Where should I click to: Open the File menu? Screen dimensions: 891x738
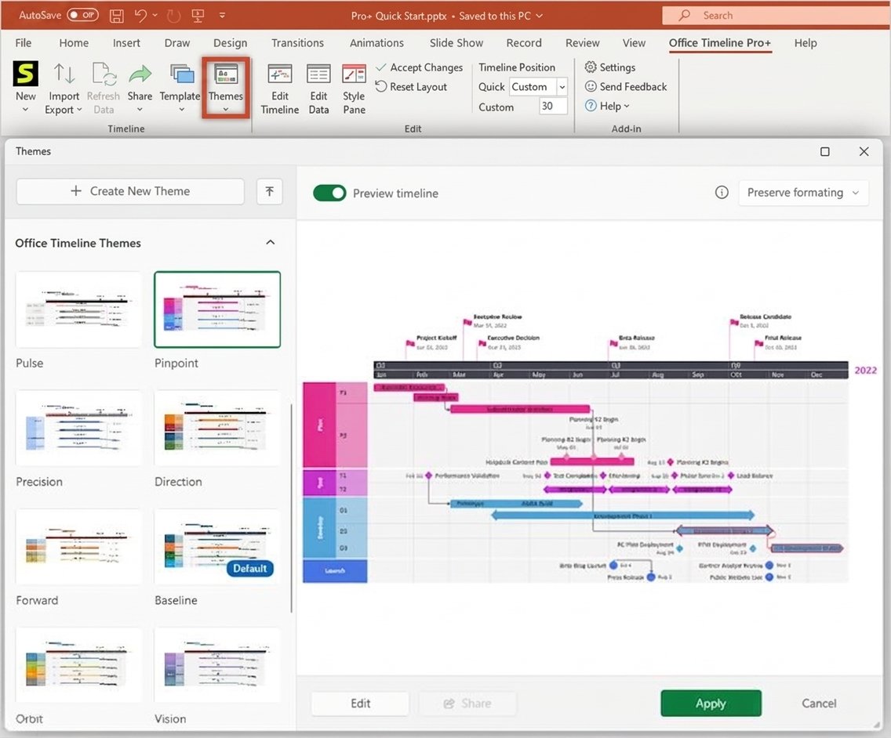pos(24,43)
